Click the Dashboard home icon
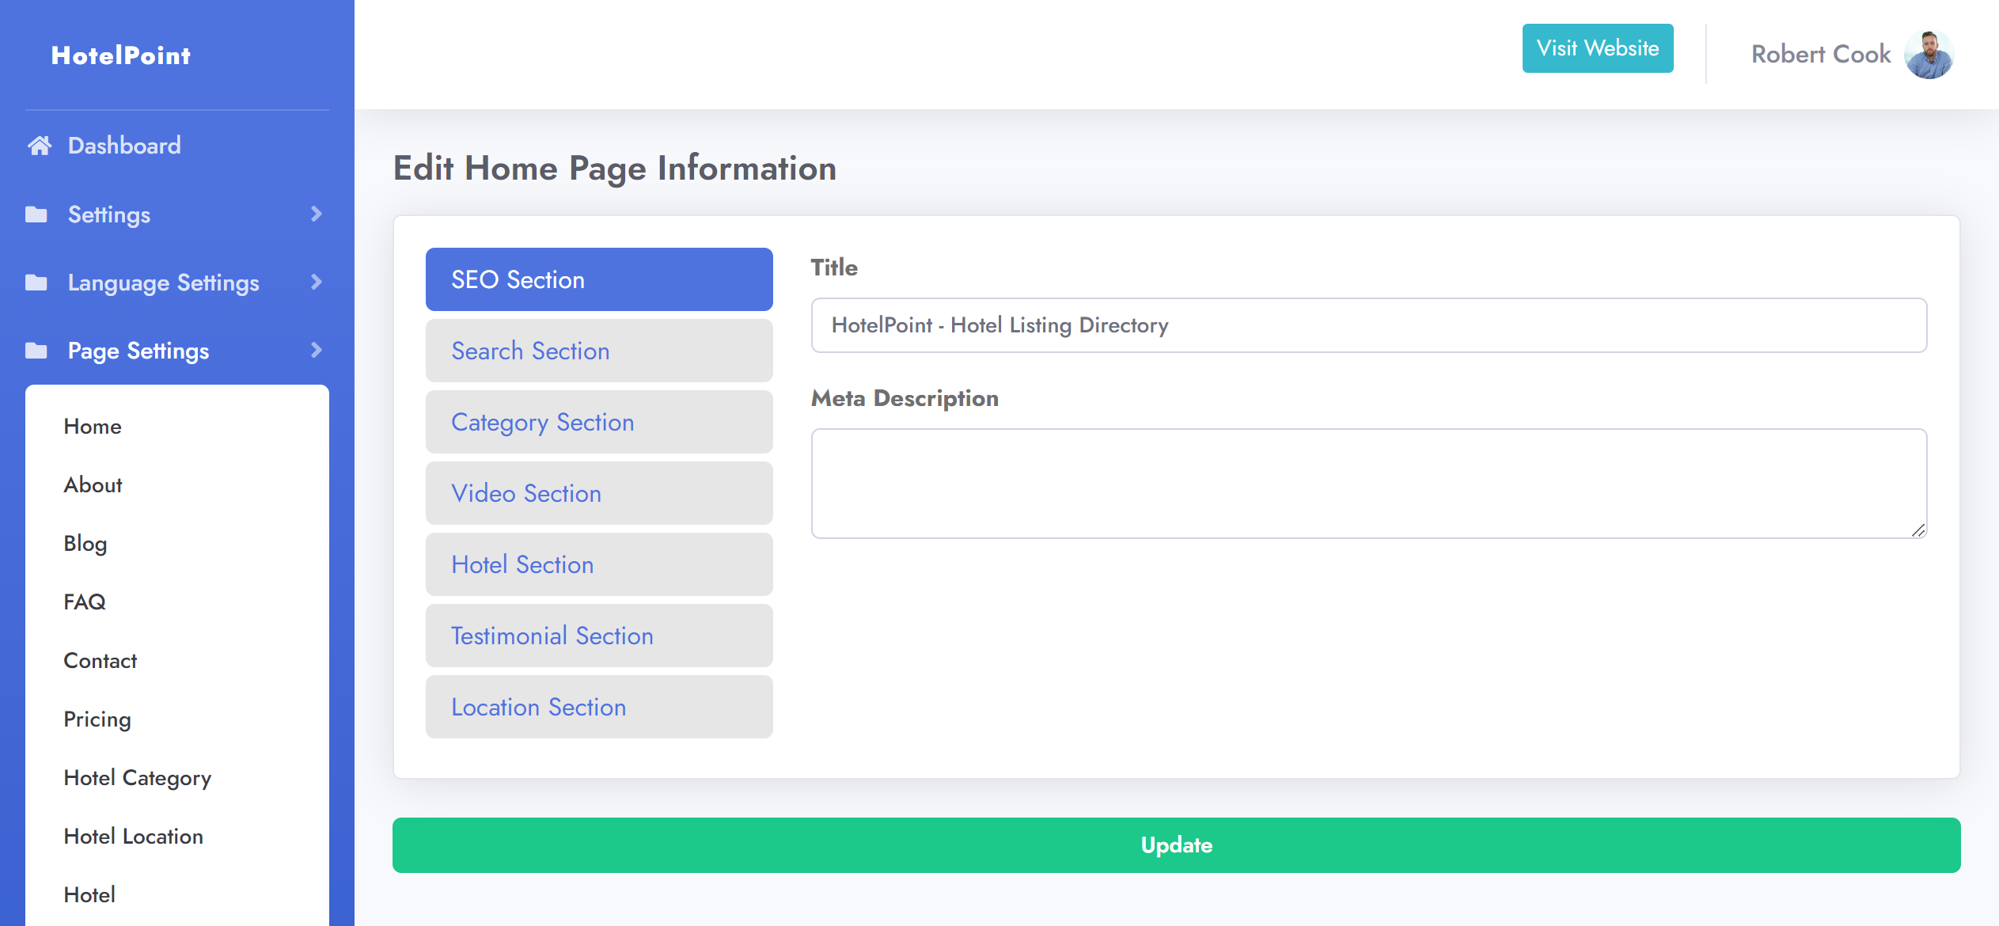 [x=40, y=146]
